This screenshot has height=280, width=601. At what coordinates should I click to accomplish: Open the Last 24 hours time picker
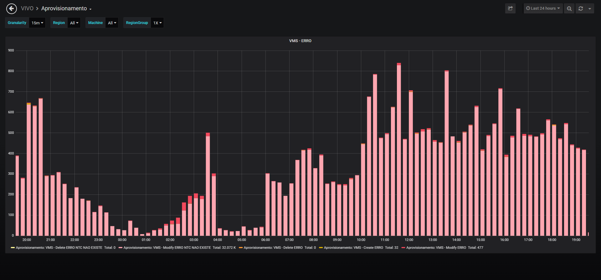tap(543, 8)
